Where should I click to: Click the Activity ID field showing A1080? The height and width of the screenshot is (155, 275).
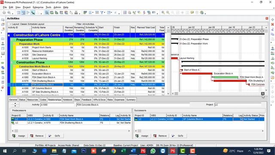57,105
